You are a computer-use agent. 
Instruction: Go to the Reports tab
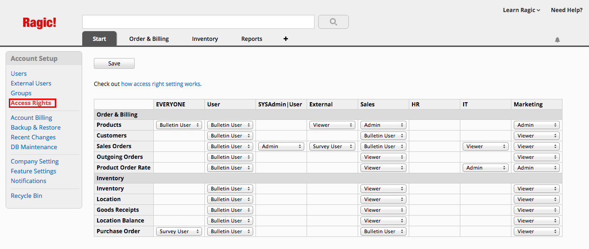tap(252, 39)
